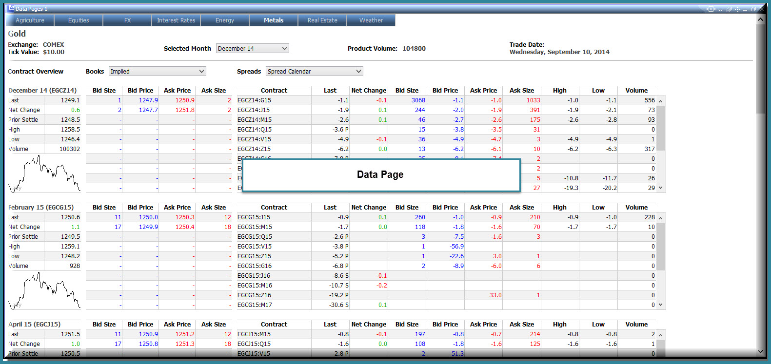Screen dimensions: 771x364
Task: Click the fit-width arrows icon in title bar
Action: tap(711, 9)
